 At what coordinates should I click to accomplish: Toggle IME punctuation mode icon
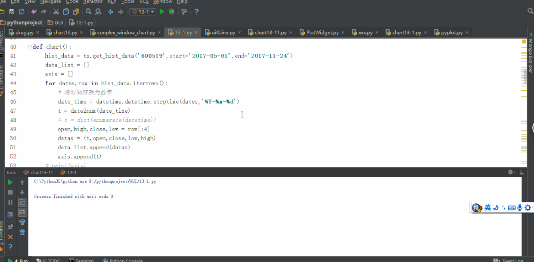[x=503, y=208]
